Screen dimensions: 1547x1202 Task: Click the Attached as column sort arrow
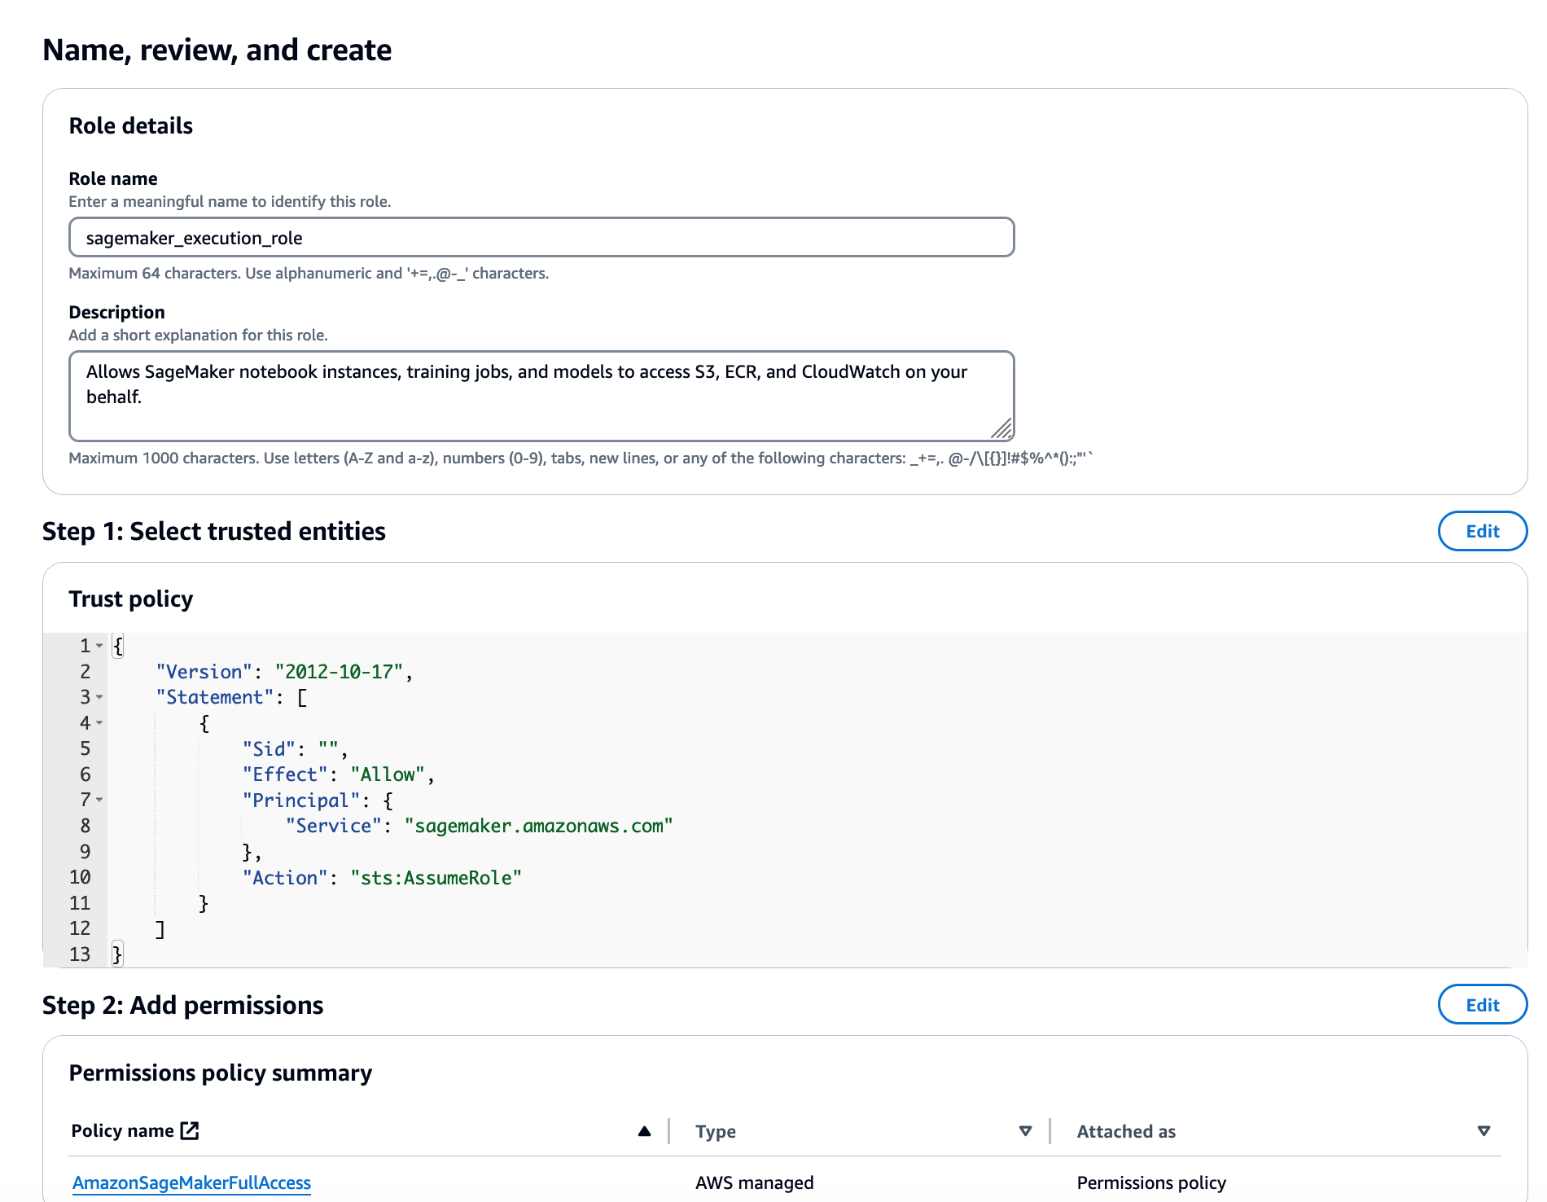[x=1483, y=1131]
